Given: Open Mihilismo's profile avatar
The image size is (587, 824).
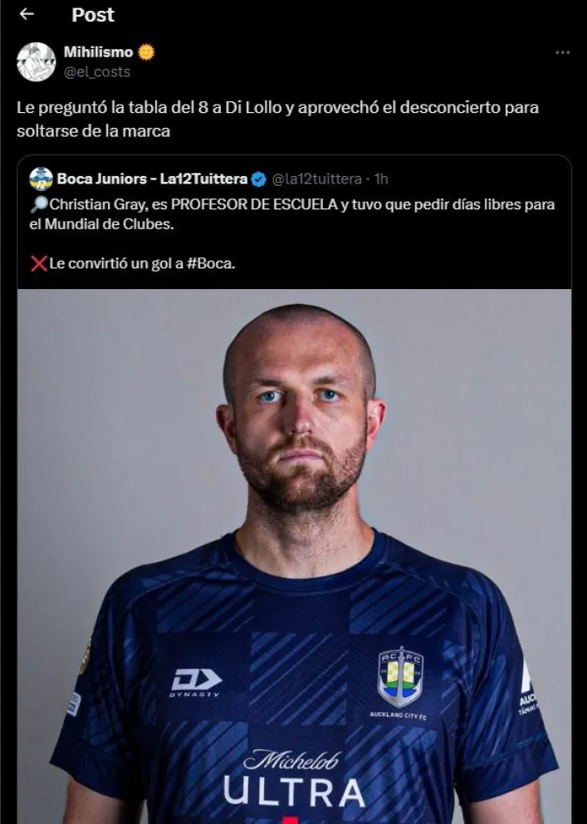Looking at the screenshot, I should click(x=37, y=62).
